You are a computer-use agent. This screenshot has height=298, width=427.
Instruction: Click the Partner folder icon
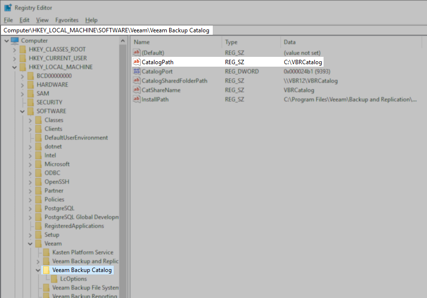click(39, 191)
